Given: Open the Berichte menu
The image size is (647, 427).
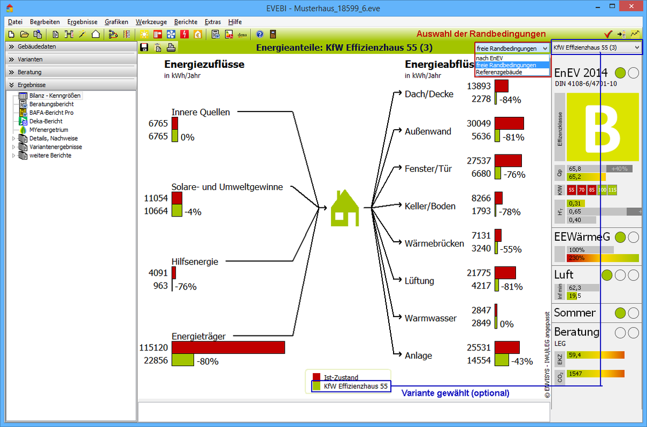Looking at the screenshot, I should pyautogui.click(x=186, y=22).
